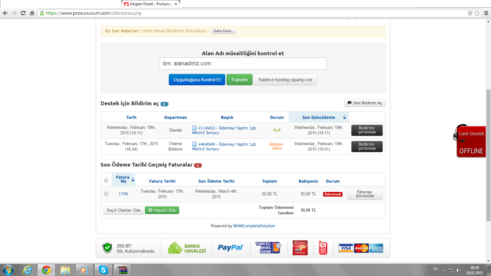491x276 pixels.
Task: Launch Internet Explorer from taskbar
Action: coord(28,270)
